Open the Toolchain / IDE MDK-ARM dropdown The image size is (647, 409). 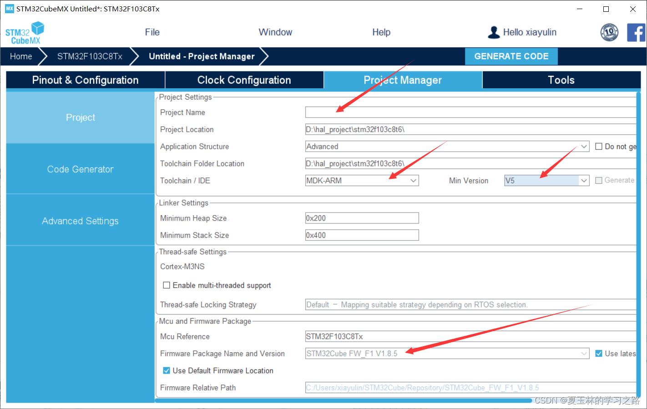(x=362, y=181)
